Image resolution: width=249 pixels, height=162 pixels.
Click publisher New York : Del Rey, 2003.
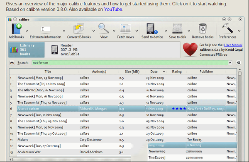point(206,109)
